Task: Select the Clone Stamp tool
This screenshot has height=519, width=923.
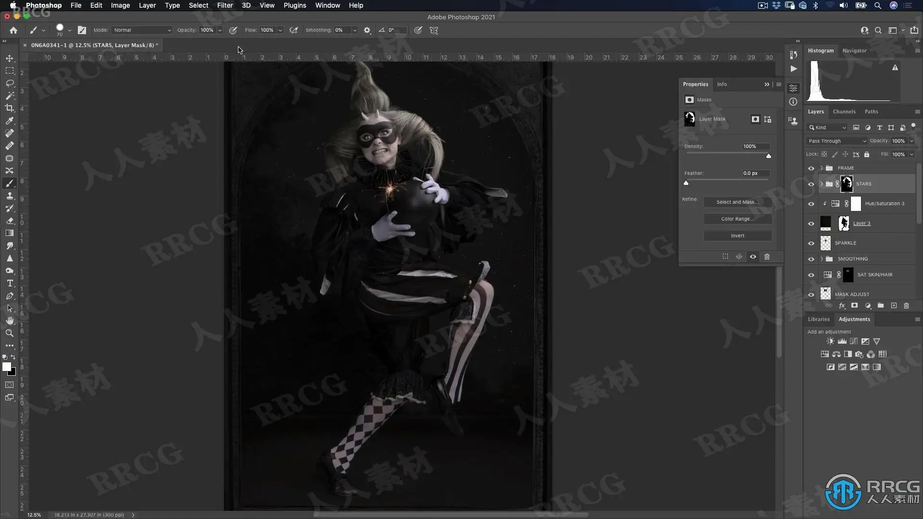Action: pos(10,196)
